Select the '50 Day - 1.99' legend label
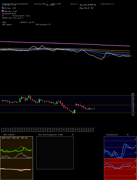This screenshot has width=137, height=180. (x=10, y=8)
